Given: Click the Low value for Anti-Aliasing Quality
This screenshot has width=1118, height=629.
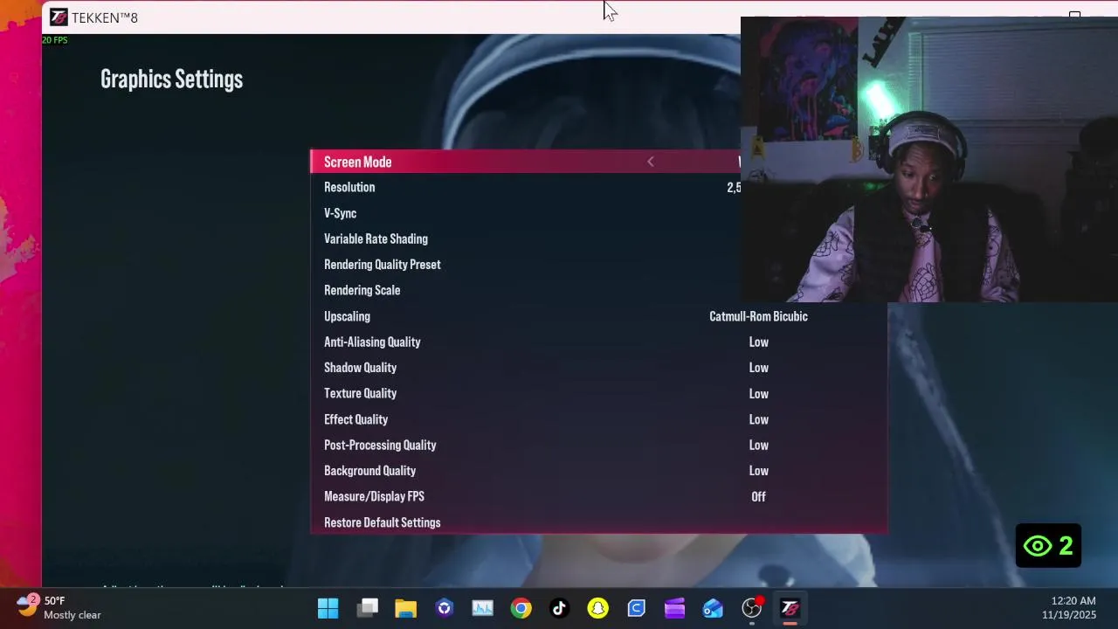Looking at the screenshot, I should (758, 342).
